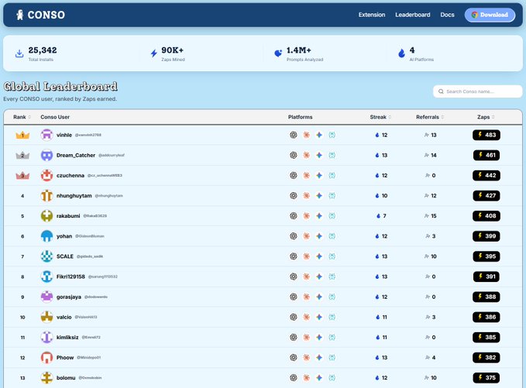Click the Gemini icon in kimliksiz's row
The image size is (526, 388).
(319, 338)
